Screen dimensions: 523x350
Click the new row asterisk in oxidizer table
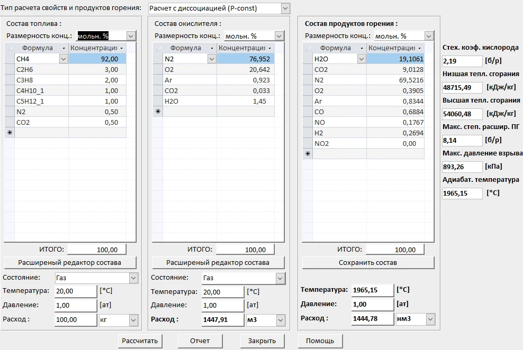click(x=157, y=112)
